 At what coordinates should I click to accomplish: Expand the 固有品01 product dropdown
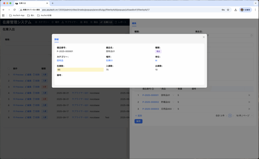click(173, 95)
